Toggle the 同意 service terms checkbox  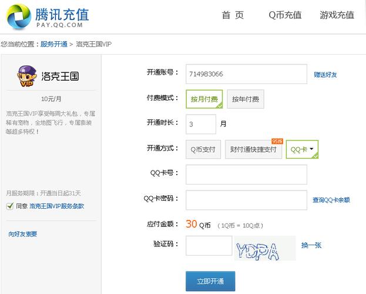[x=10, y=206]
